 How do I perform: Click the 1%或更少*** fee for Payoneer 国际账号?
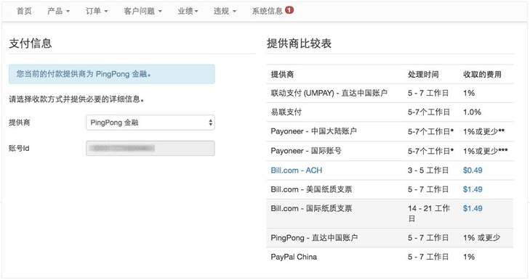pyautogui.click(x=485, y=151)
